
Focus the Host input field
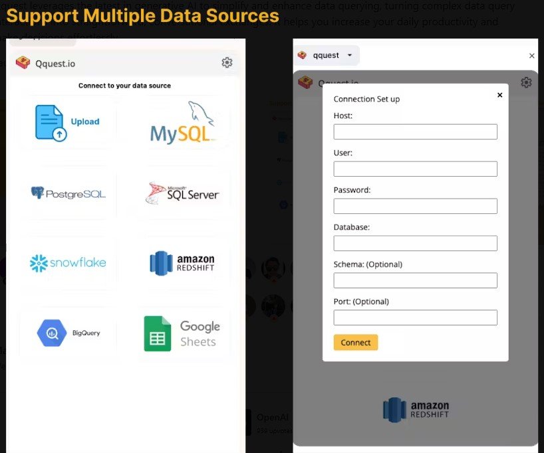[x=415, y=132]
